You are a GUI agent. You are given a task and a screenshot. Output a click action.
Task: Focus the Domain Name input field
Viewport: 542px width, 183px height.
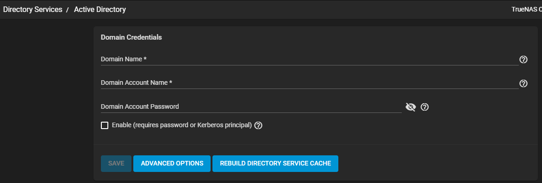pos(310,59)
